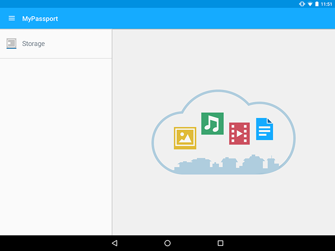Viewport: 335px width, 251px height.
Task: Click the blue document icon
Action: [264, 129]
